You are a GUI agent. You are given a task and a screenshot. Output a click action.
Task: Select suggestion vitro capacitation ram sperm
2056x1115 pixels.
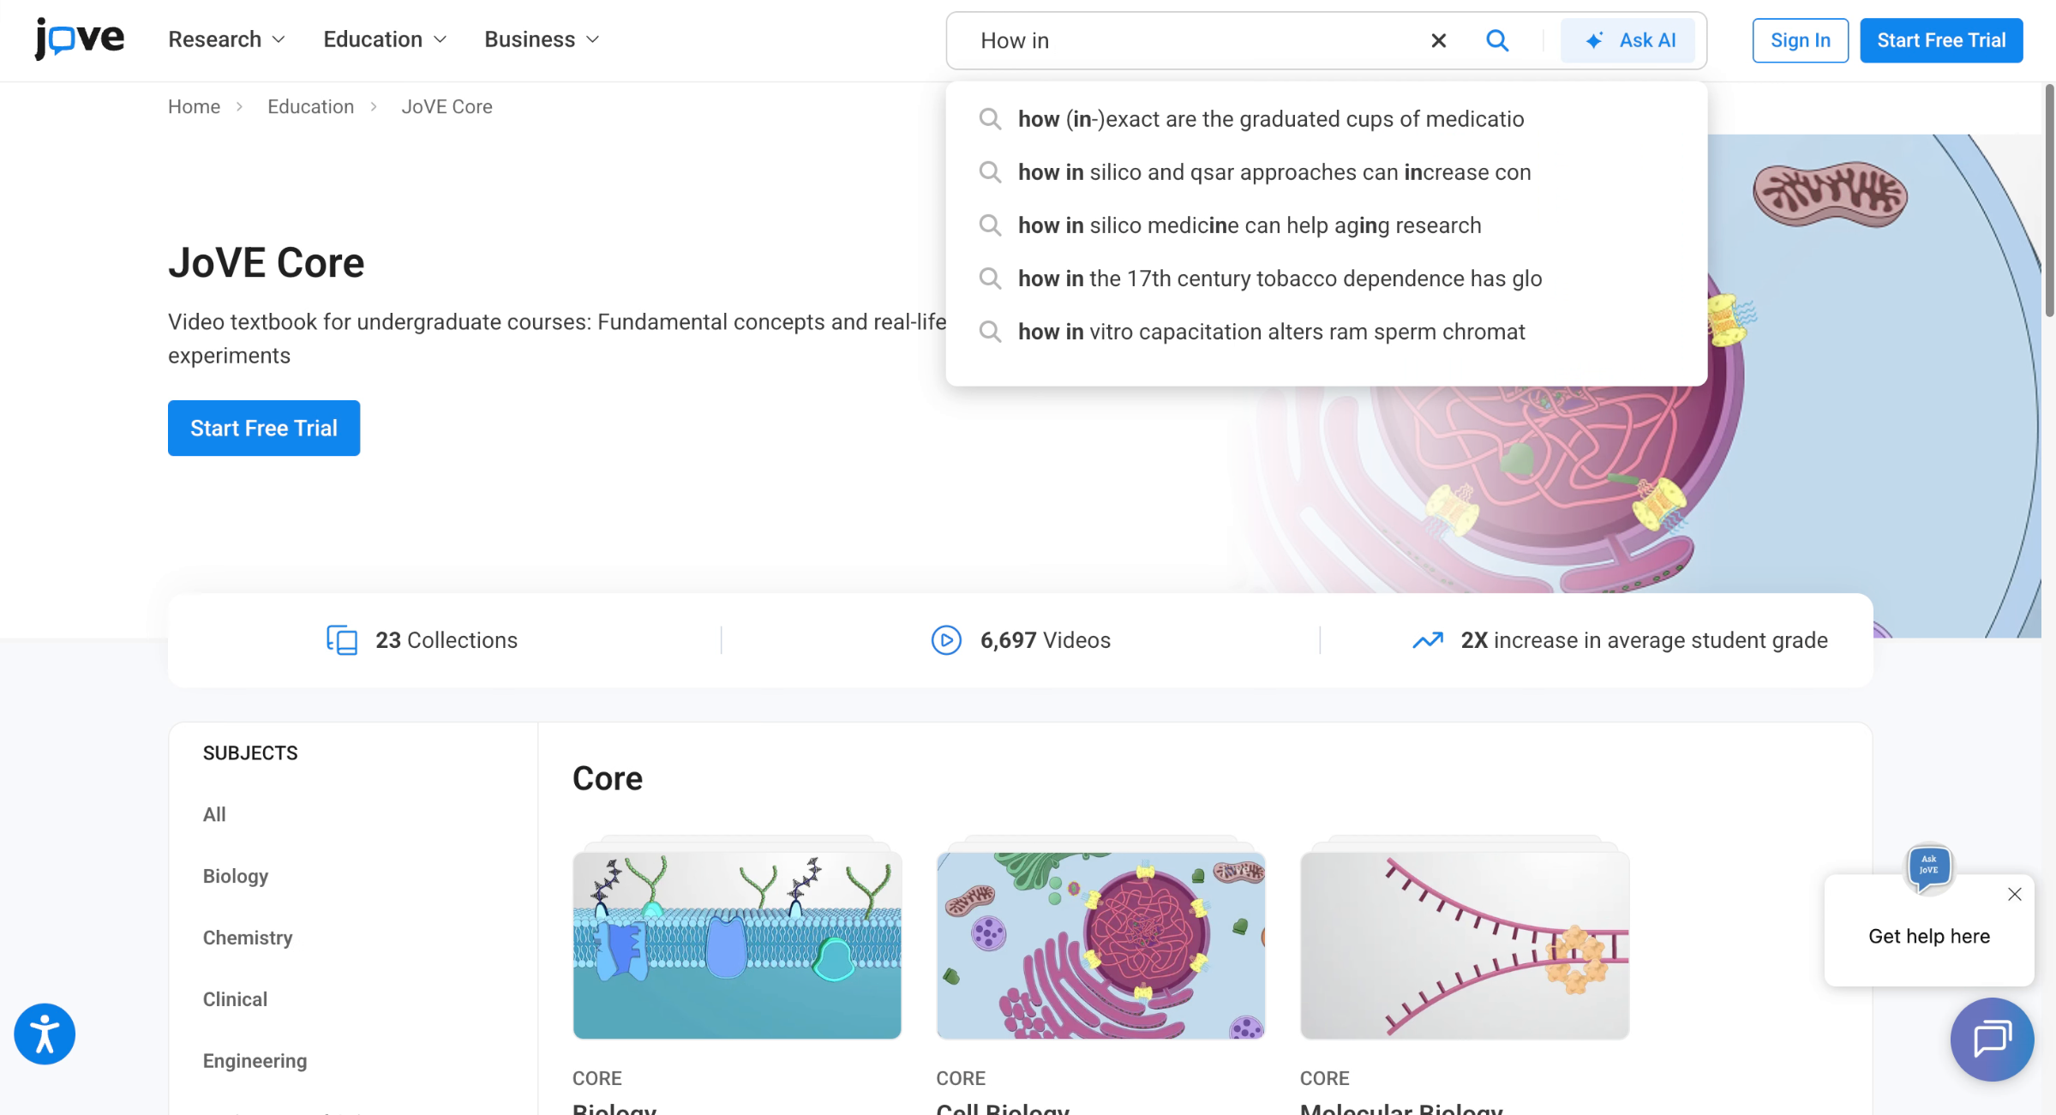coord(1326,332)
